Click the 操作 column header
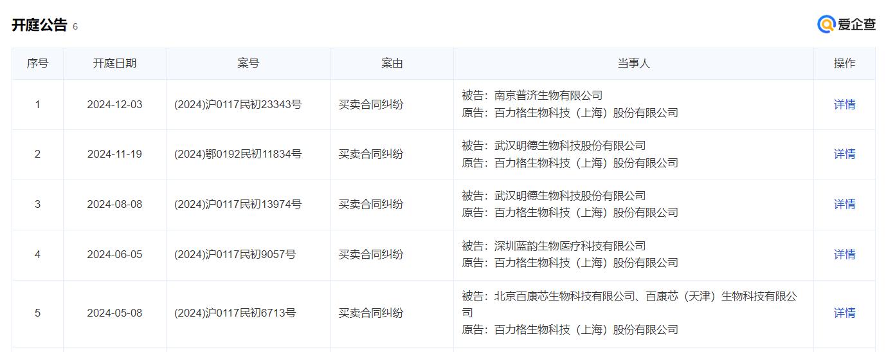The width and height of the screenshot is (886, 352). pos(844,63)
